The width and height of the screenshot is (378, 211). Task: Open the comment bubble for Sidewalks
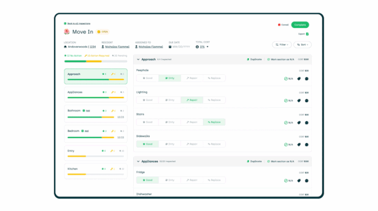point(307,144)
